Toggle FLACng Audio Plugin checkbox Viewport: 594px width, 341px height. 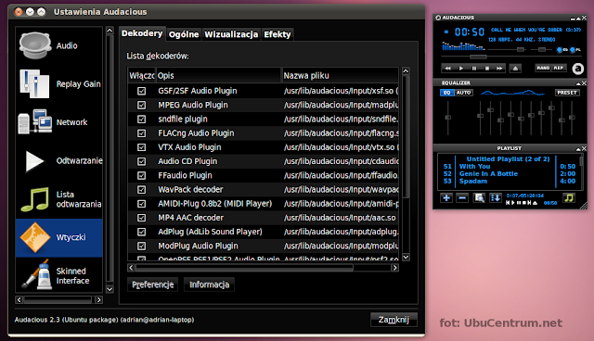pos(142,133)
